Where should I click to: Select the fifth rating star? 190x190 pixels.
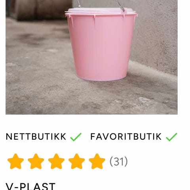(97, 161)
